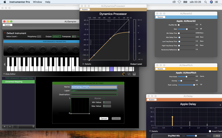Click the Overlap slider in AUNewPitch
222x138 pixels.
186,81
